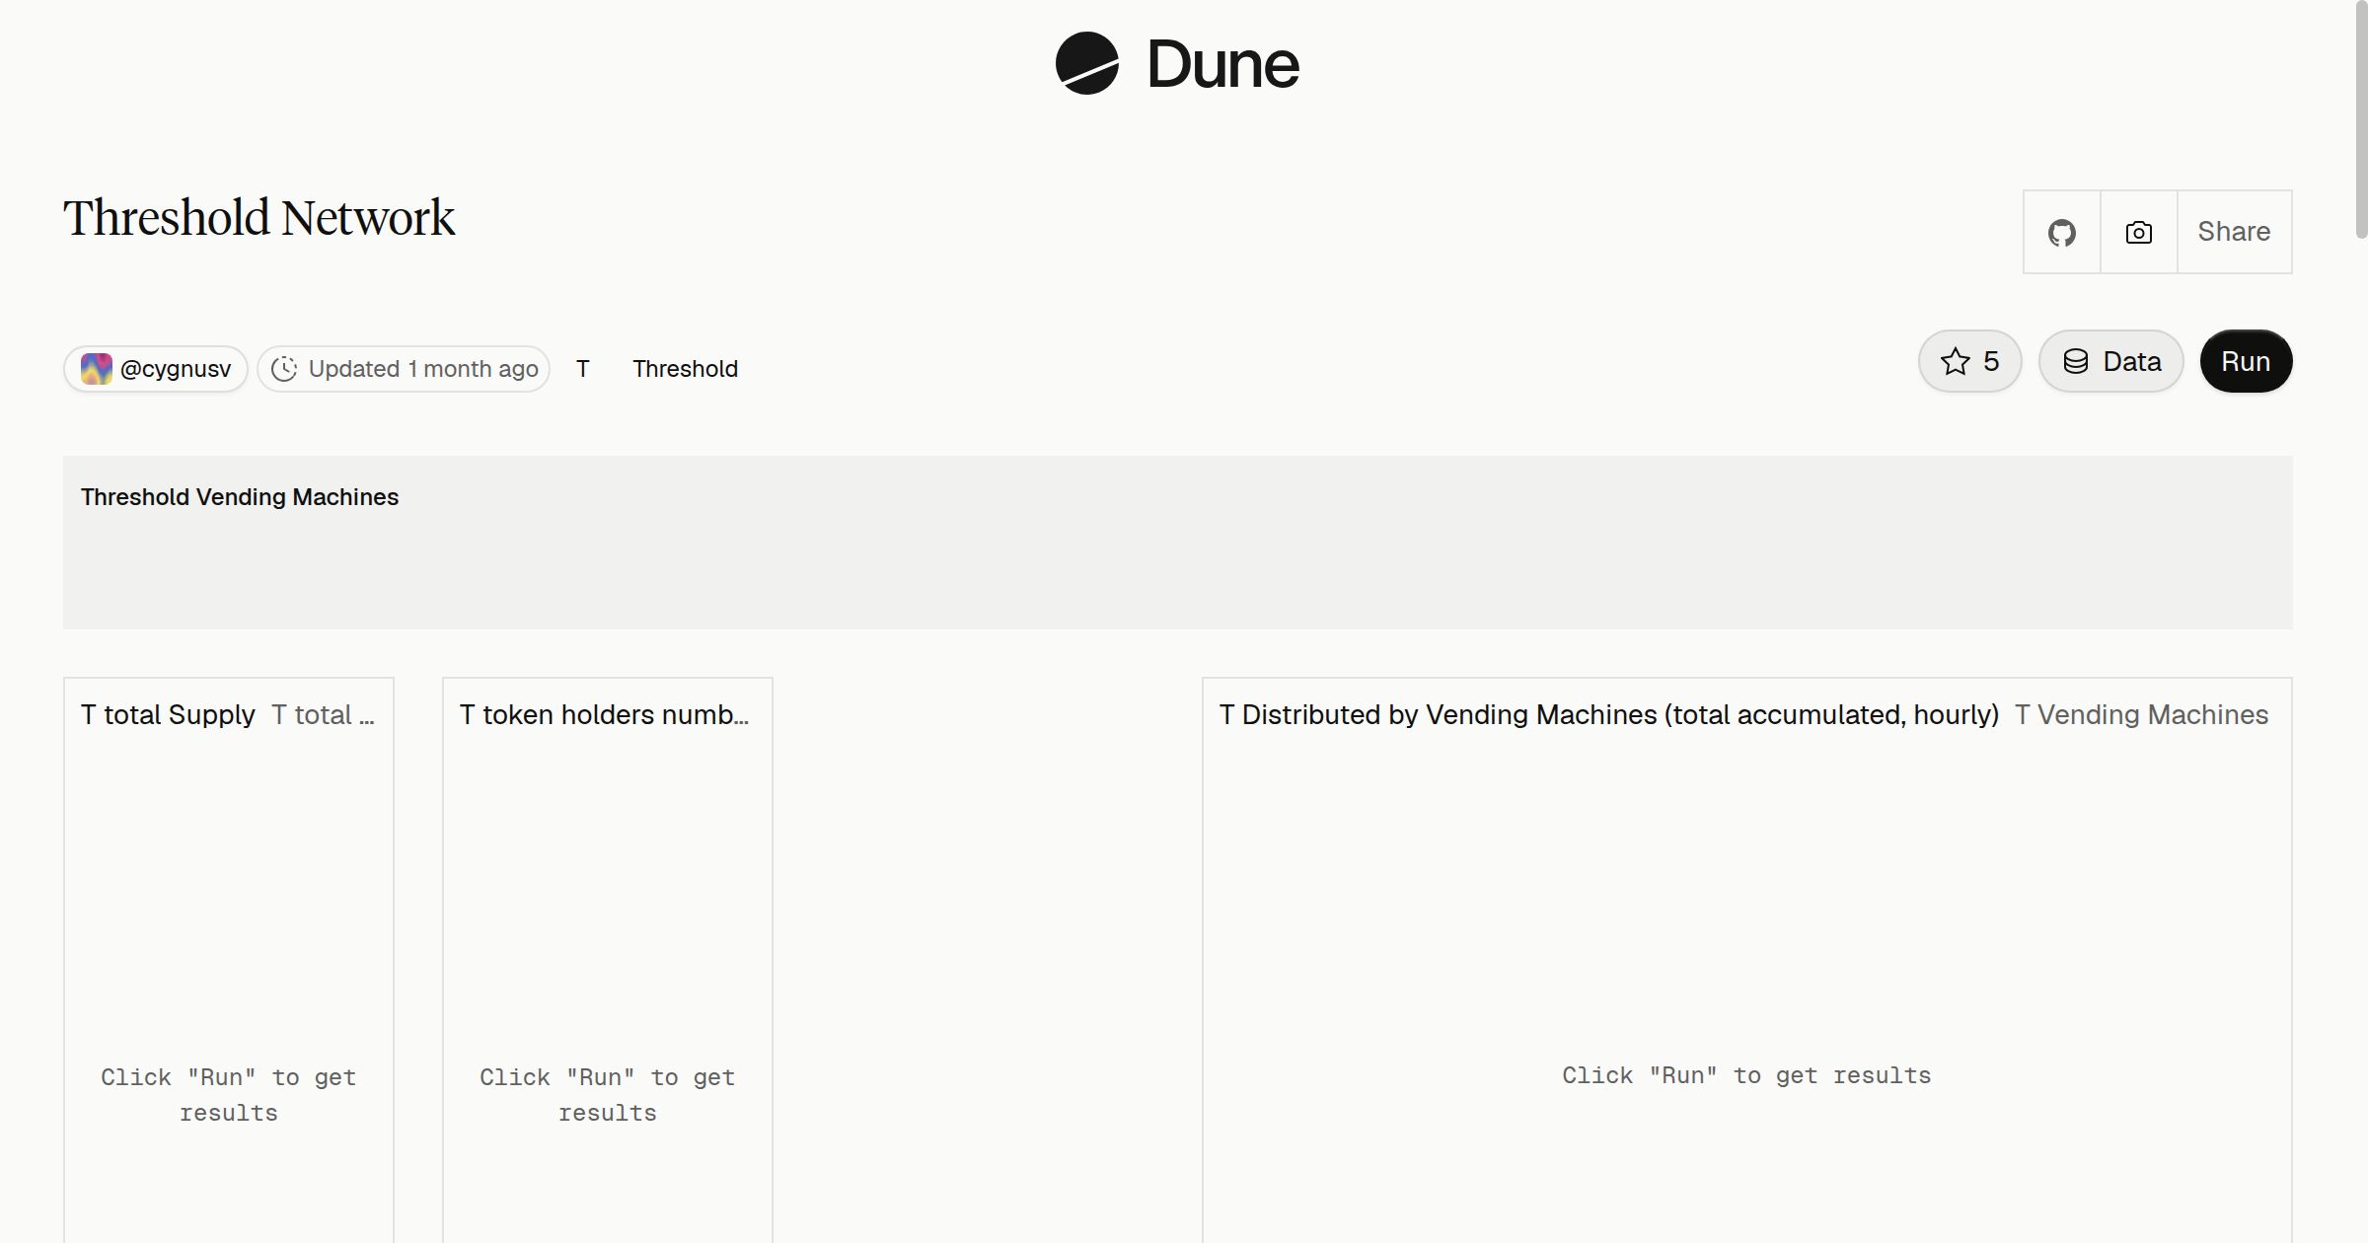Click 'Click Run to get results' in Vending Machines chart

tap(1746, 1075)
